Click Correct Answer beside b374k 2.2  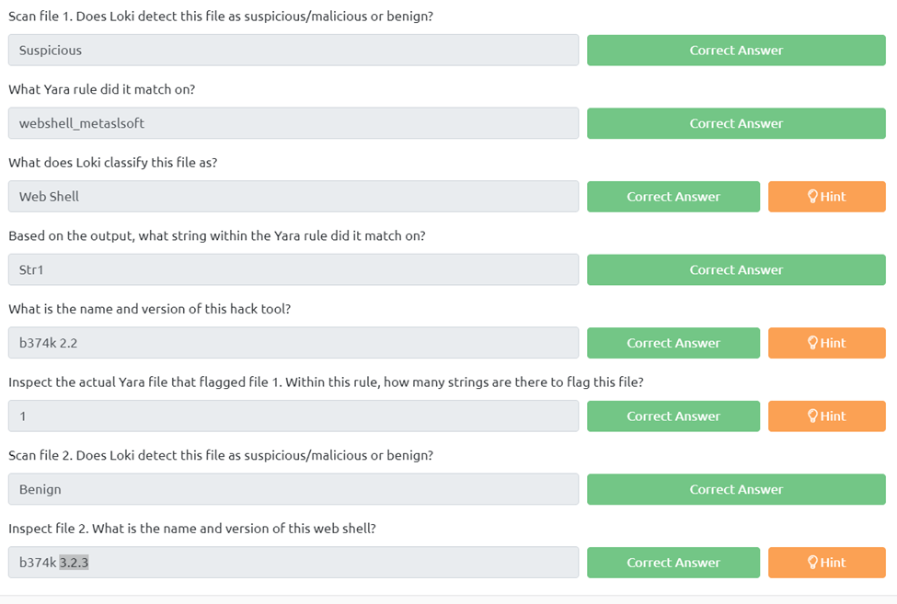673,343
